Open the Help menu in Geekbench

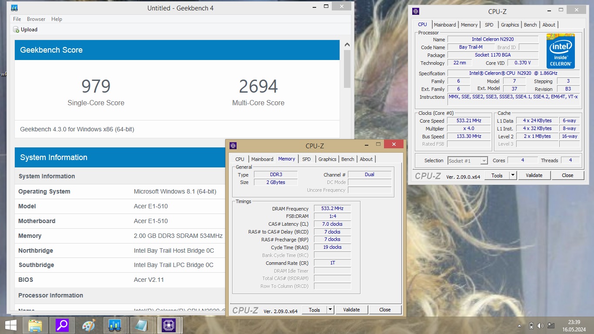(x=57, y=19)
